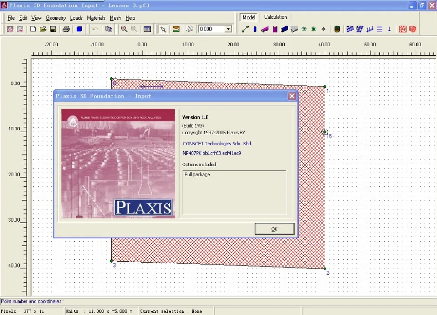Select the distributed load on vertical planes icon
Viewport: 437px width, 315px height.
[x=360, y=29]
